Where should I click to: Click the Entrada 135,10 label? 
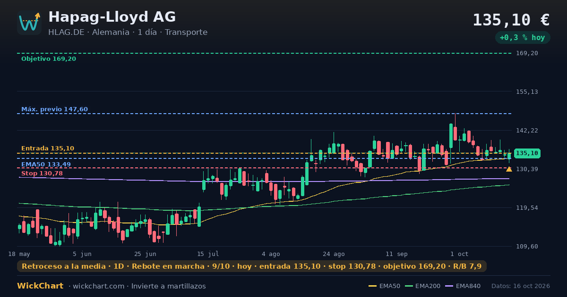(48, 148)
